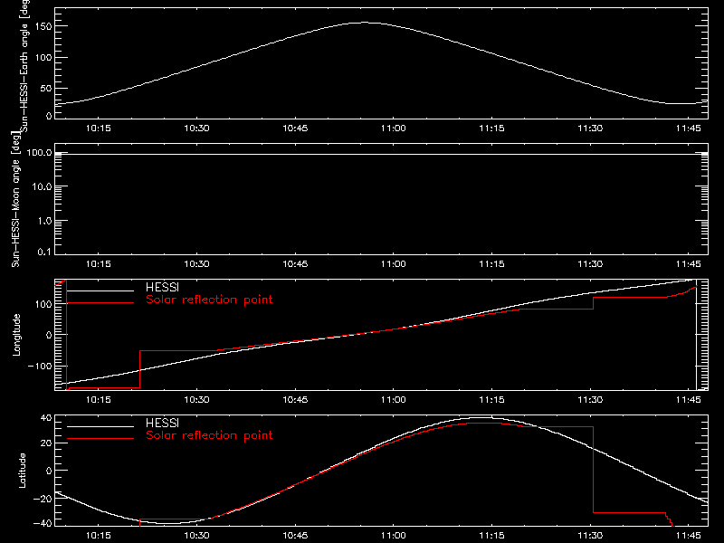Viewport: 724px width, 543px height.
Task: Click 11:30 under the Earth angle plot
Action: (x=590, y=129)
